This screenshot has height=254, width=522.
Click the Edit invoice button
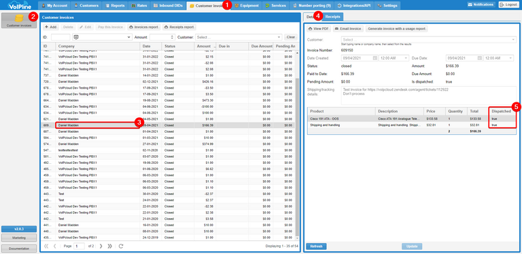coord(86,27)
